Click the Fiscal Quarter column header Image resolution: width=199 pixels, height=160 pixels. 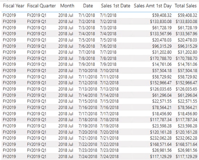pos(41,6)
